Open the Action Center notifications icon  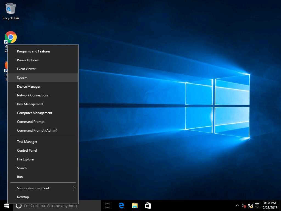[x=257, y=206]
